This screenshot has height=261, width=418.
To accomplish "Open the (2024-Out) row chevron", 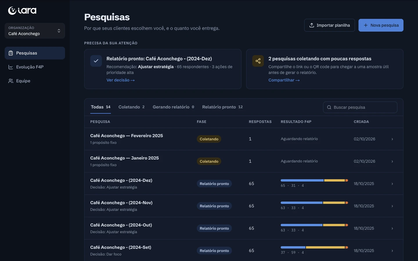I will click(392, 229).
